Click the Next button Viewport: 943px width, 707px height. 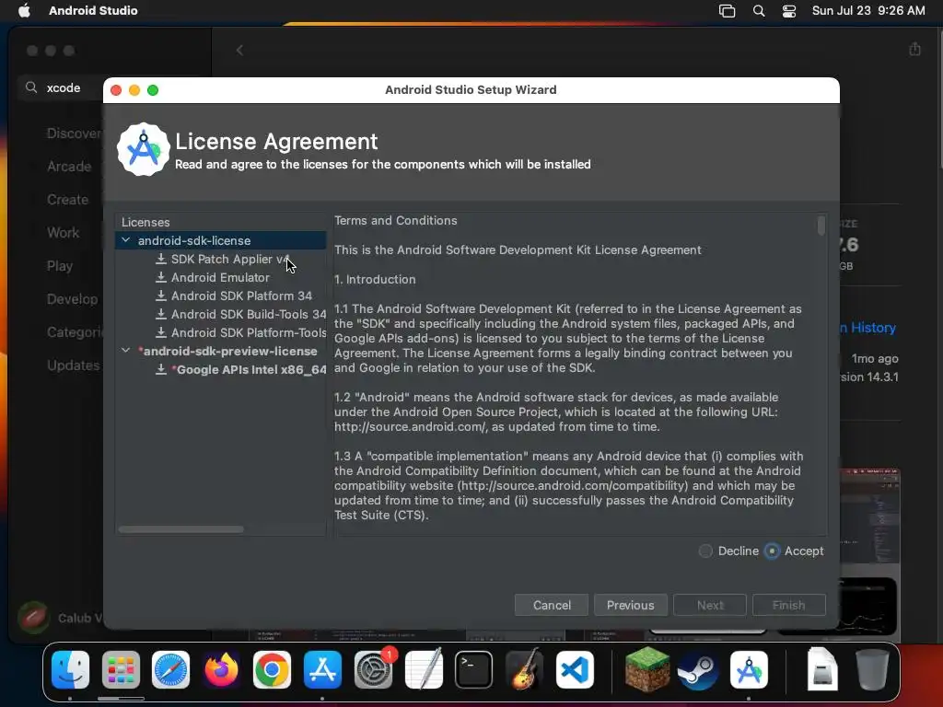pyautogui.click(x=710, y=605)
